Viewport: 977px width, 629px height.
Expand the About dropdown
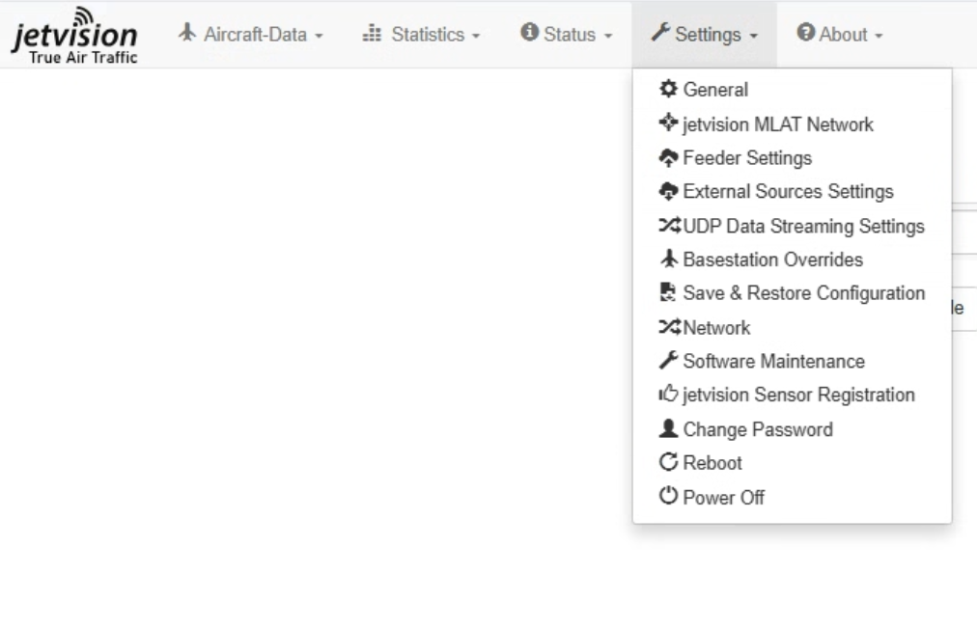840,35
